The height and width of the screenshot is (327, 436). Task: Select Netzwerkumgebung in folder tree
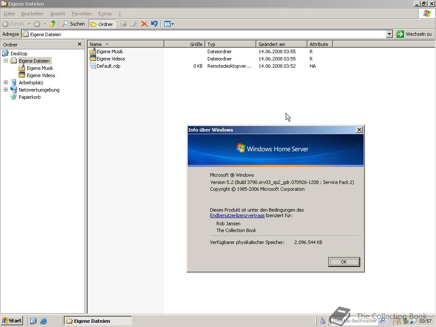39,90
